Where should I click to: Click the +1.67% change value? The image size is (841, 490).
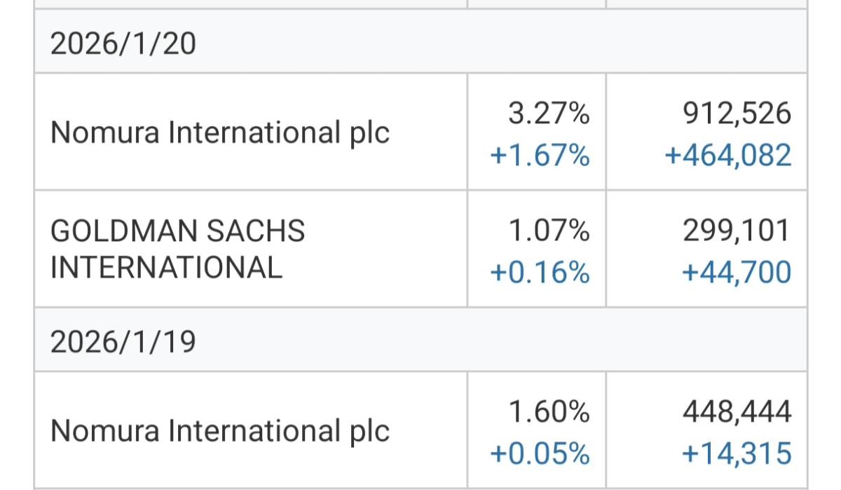(540, 155)
